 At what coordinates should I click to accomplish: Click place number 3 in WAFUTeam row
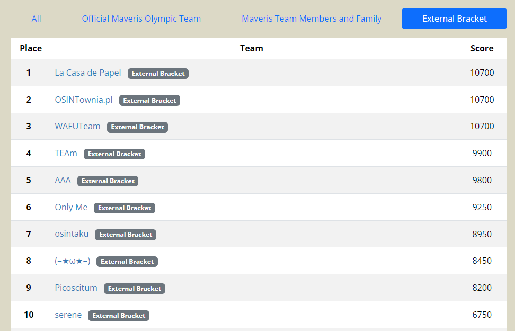29,126
